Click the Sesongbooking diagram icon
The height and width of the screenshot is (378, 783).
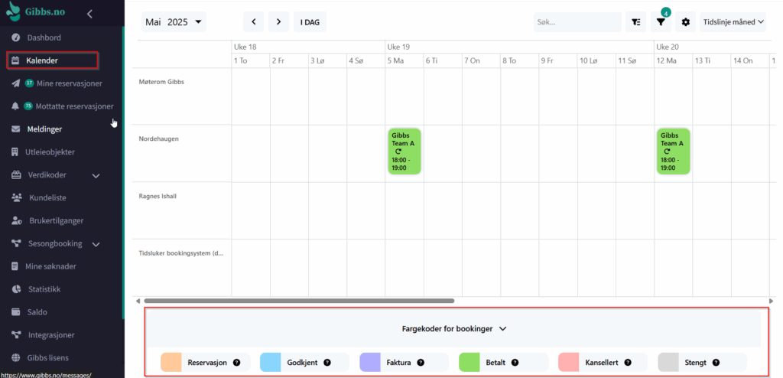click(17, 243)
